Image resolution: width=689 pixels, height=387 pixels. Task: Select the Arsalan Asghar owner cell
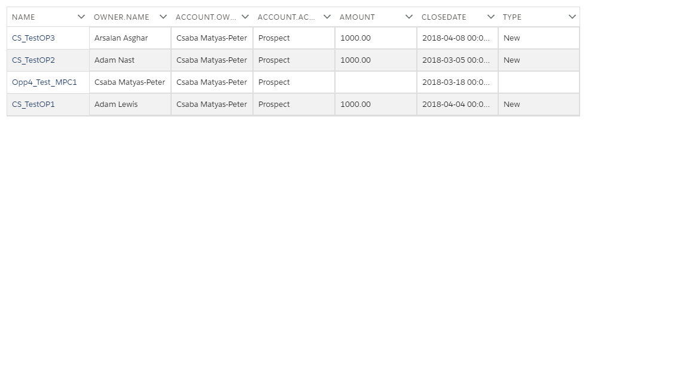[130, 38]
